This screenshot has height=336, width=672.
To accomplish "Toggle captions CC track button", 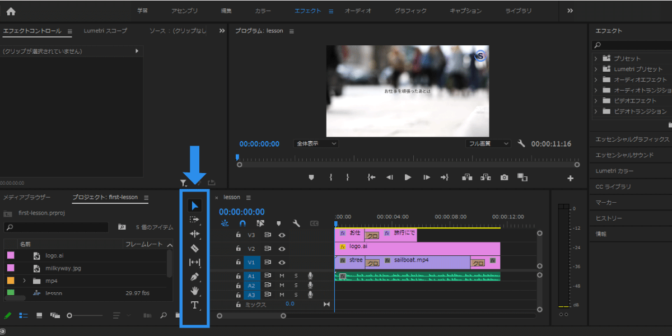I will (315, 223).
